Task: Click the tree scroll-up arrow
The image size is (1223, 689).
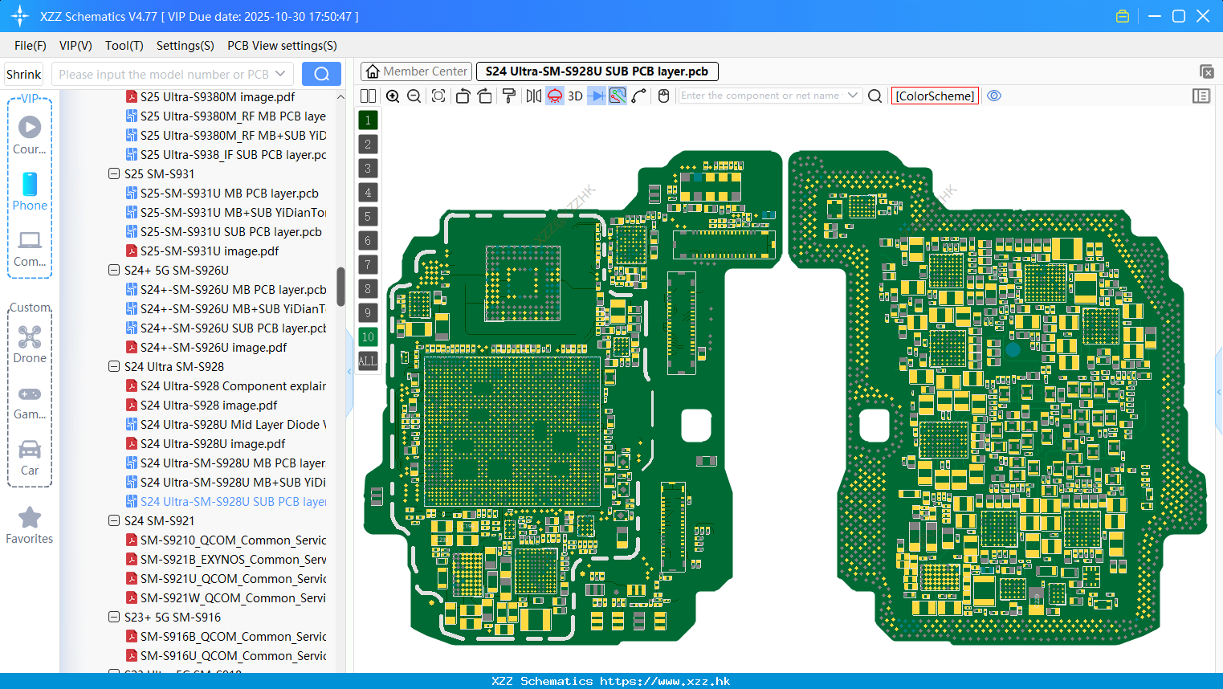Action: point(340,96)
